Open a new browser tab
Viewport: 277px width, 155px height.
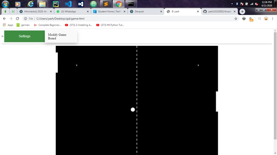pyautogui.click(x=242, y=11)
